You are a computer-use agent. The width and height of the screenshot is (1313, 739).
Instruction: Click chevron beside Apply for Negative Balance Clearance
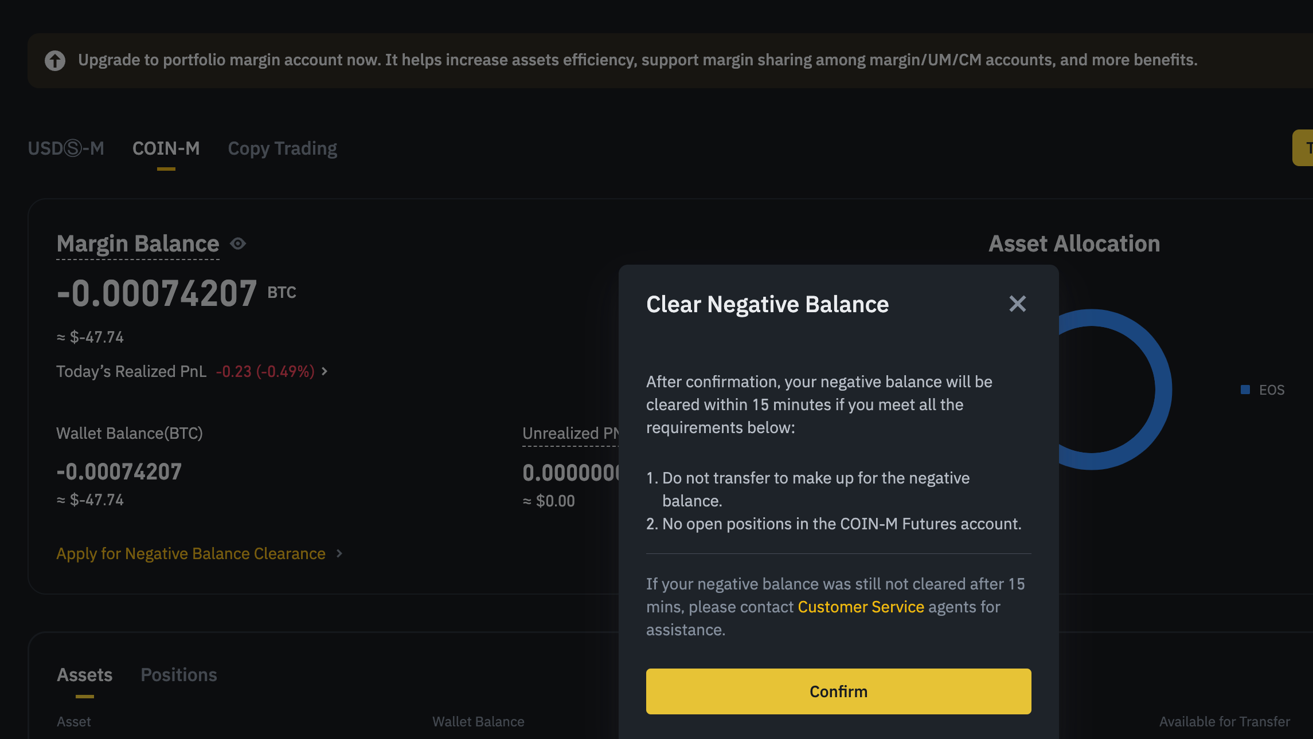click(339, 553)
